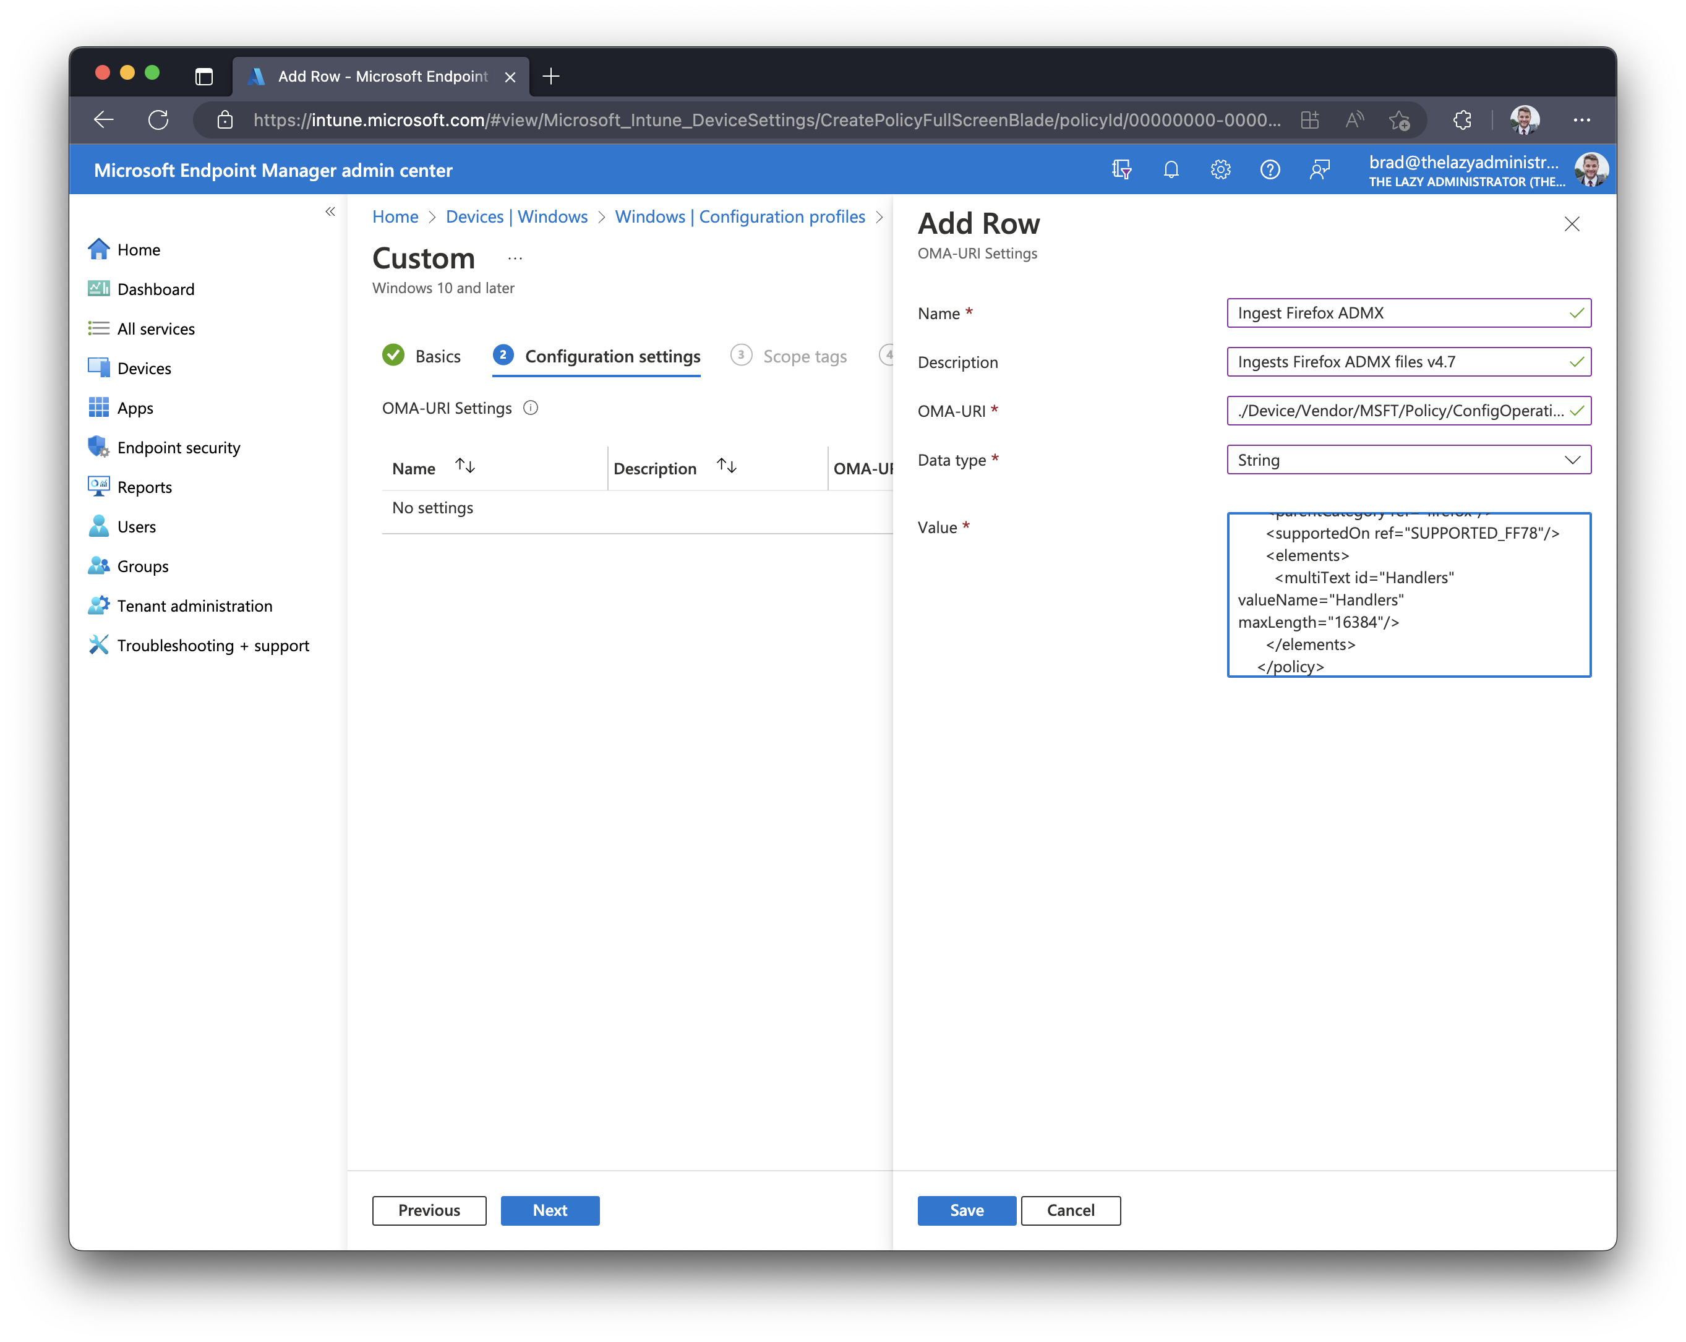Viewport: 1686px width, 1342px height.
Task: Show OMA-URI Settings info tooltip
Action: pyautogui.click(x=530, y=408)
